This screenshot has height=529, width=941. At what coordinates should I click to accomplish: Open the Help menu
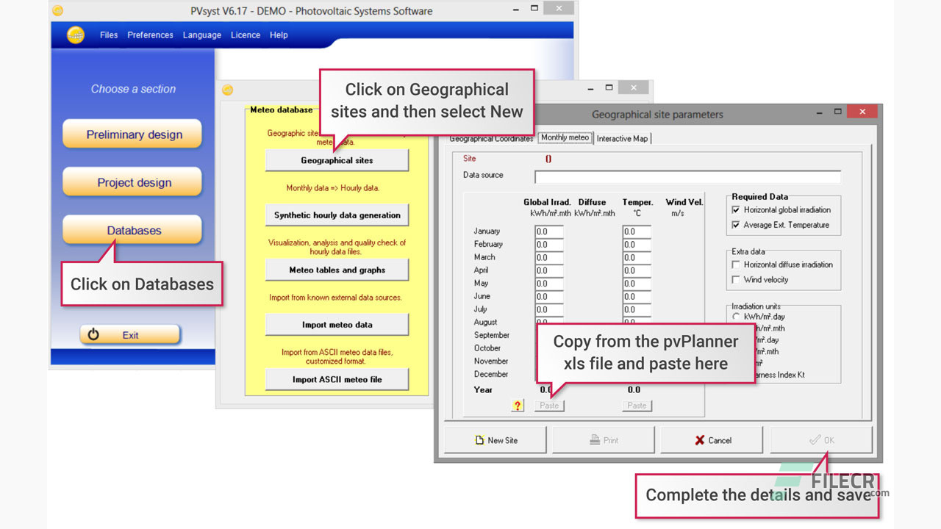279,35
